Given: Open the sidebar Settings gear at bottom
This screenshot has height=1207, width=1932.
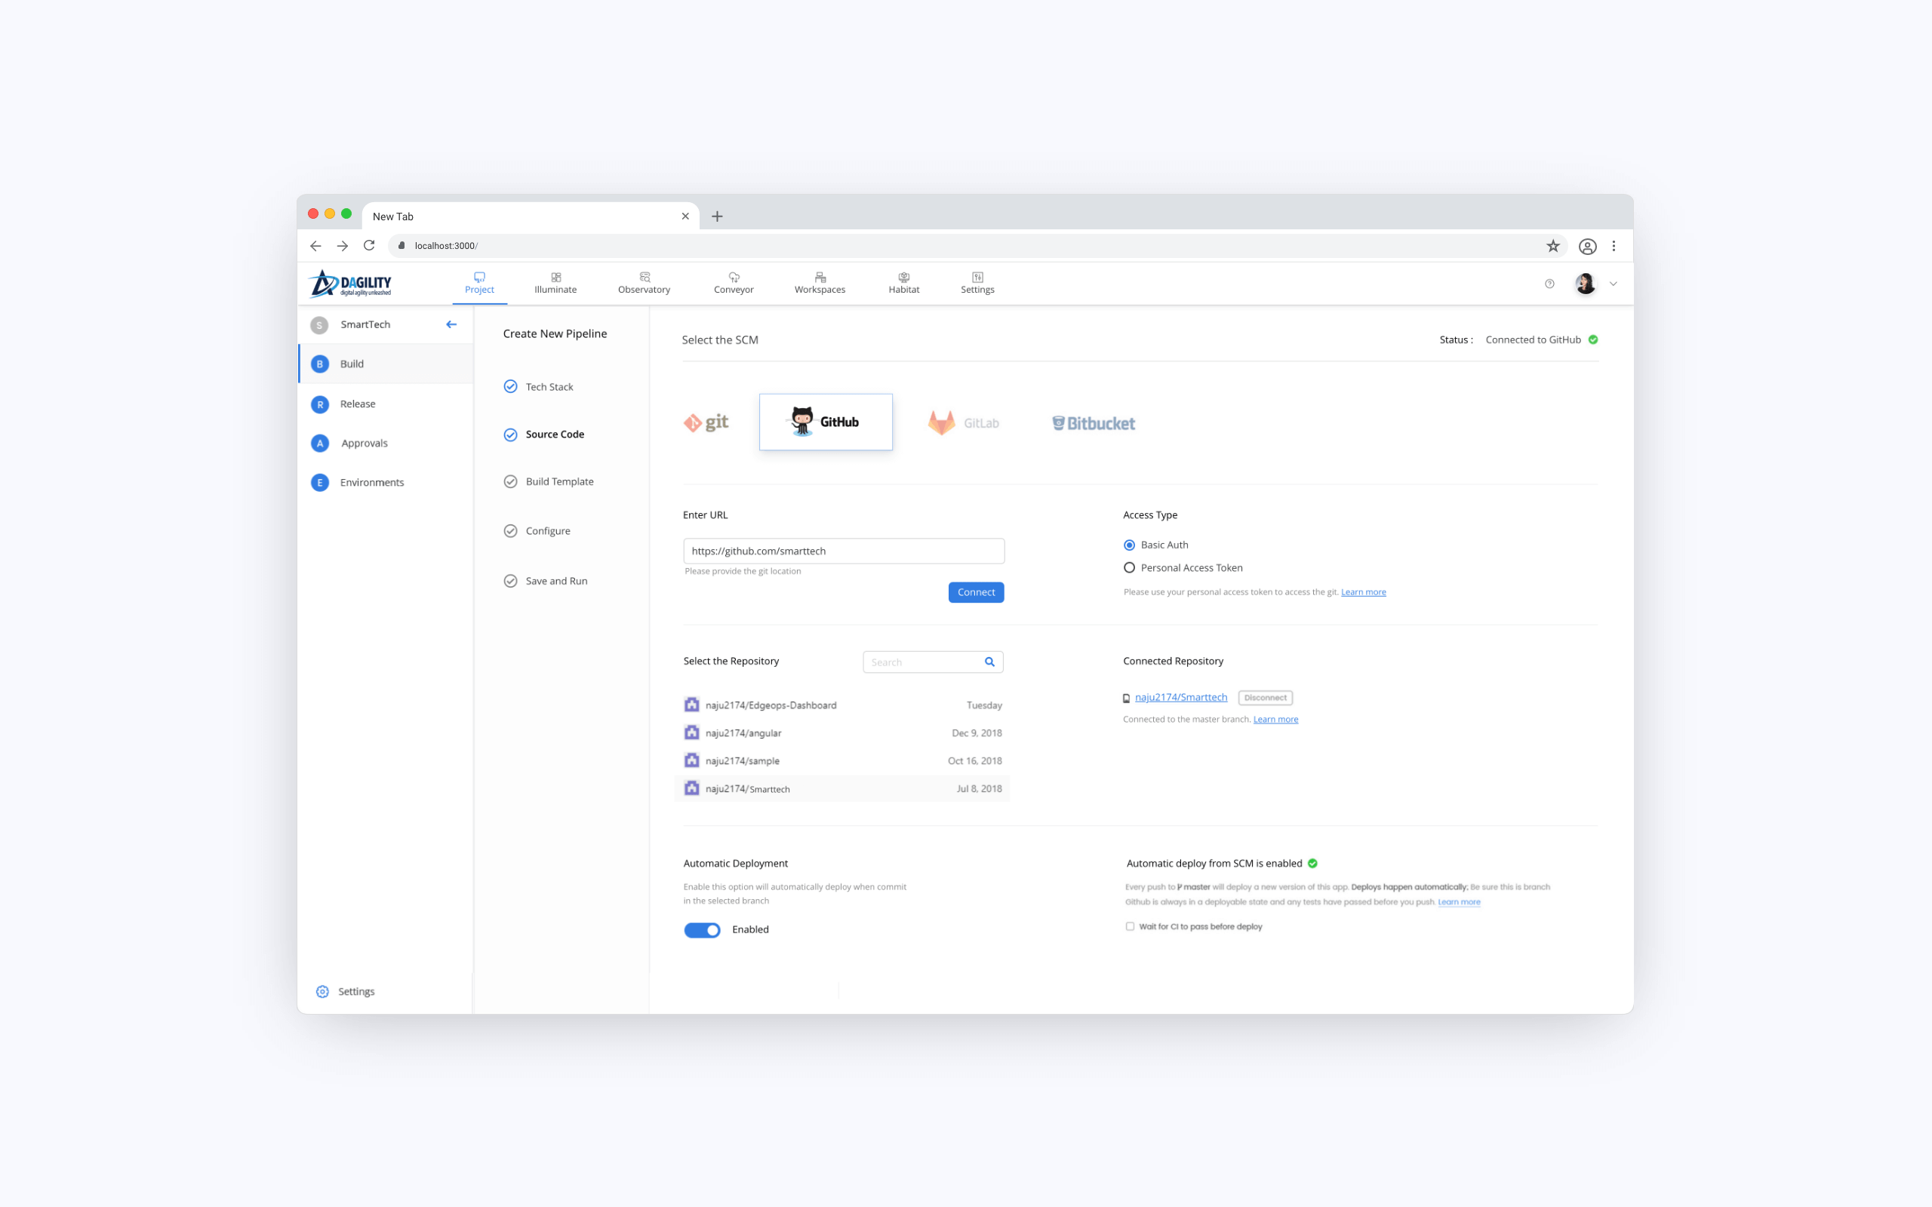Looking at the screenshot, I should click(322, 990).
